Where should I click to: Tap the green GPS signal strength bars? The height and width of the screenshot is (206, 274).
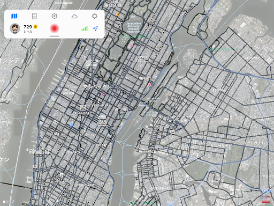(85, 28)
